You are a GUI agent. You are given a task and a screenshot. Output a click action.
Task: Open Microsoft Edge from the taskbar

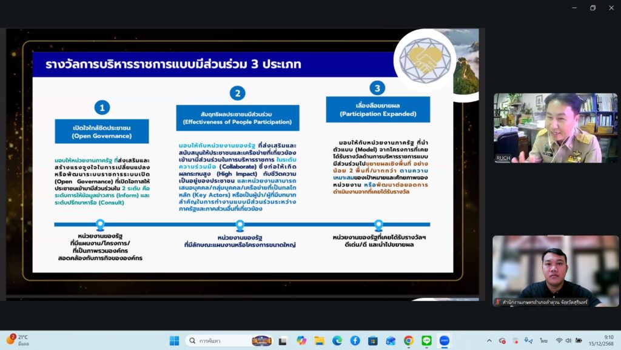click(x=337, y=340)
